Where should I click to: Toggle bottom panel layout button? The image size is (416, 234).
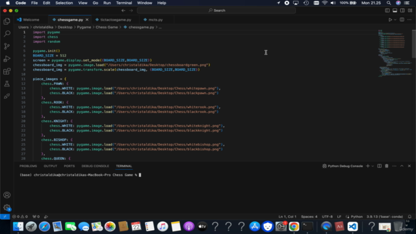[395, 10]
